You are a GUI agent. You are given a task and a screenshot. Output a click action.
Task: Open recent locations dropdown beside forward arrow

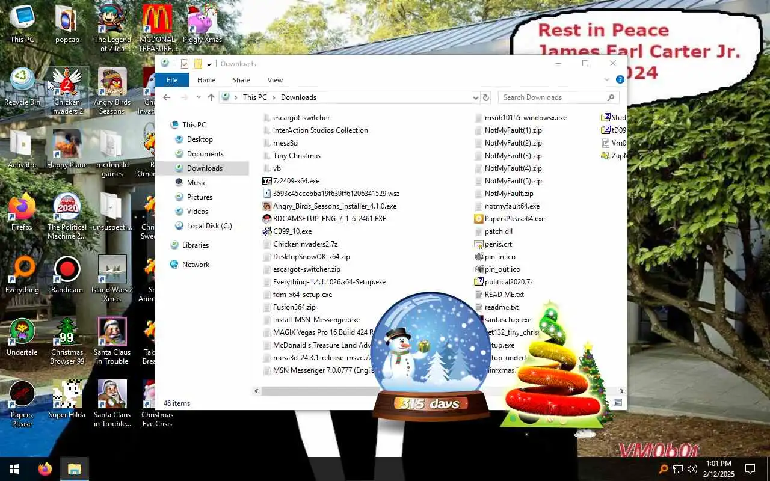[x=198, y=97]
